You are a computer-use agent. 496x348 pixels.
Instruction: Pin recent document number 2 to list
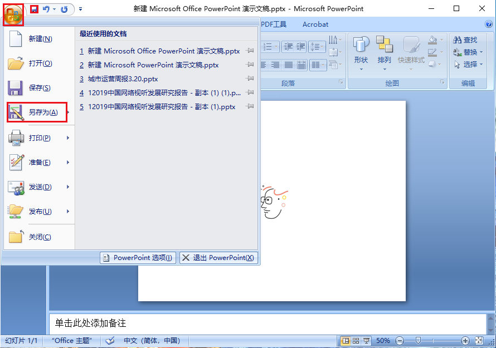point(250,65)
